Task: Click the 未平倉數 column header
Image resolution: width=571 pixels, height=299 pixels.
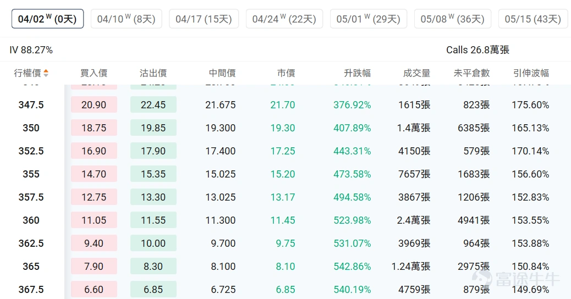Action: pos(471,73)
